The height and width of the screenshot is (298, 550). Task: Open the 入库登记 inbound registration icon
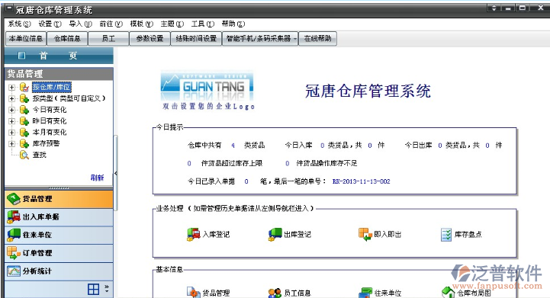[208, 234]
